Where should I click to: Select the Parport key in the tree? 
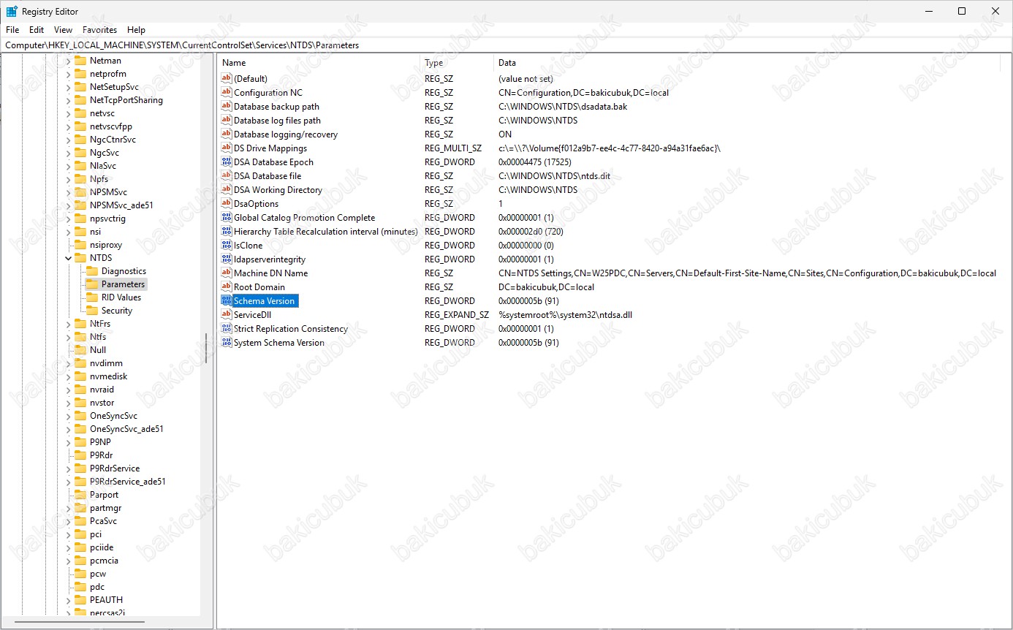point(104,495)
